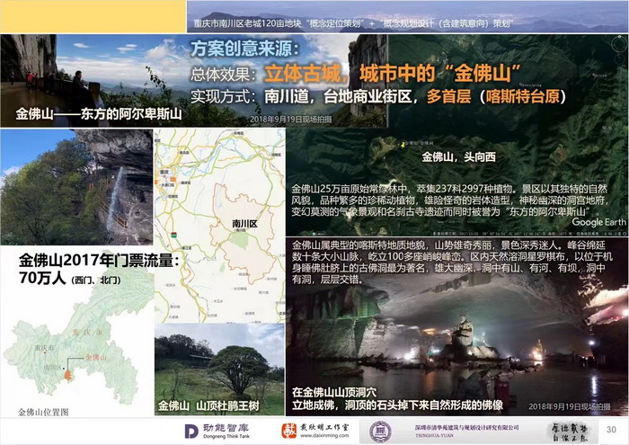
Task: Click the 南川区 label on the road map
Action: point(244,224)
